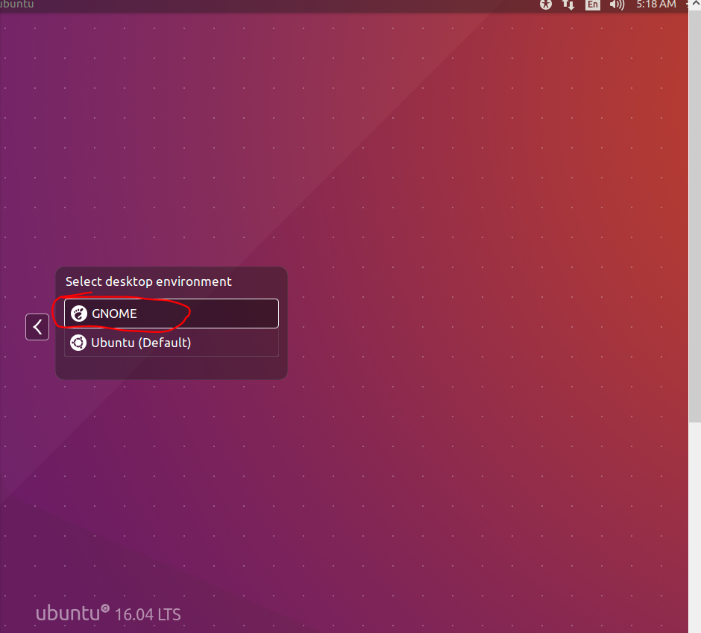Select the GNOME desktop environment

172,314
